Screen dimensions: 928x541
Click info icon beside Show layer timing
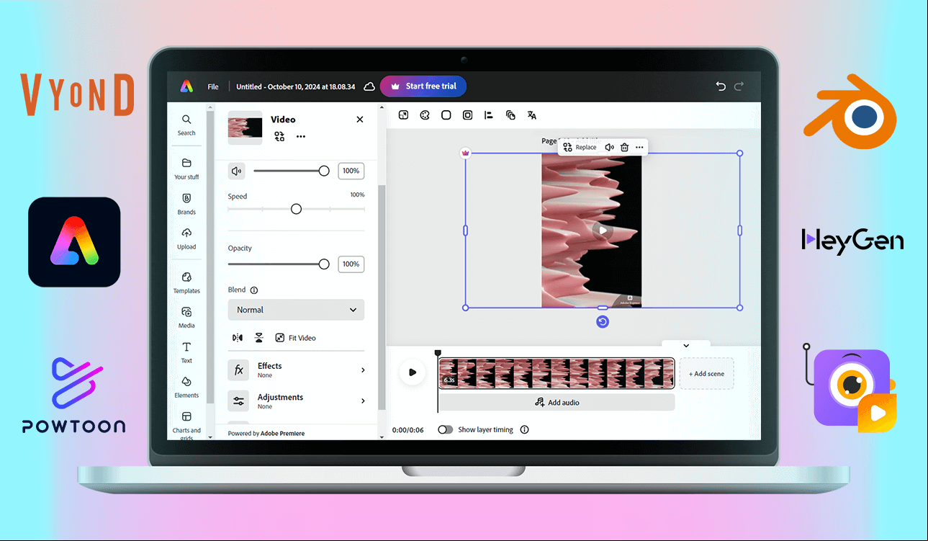click(524, 429)
